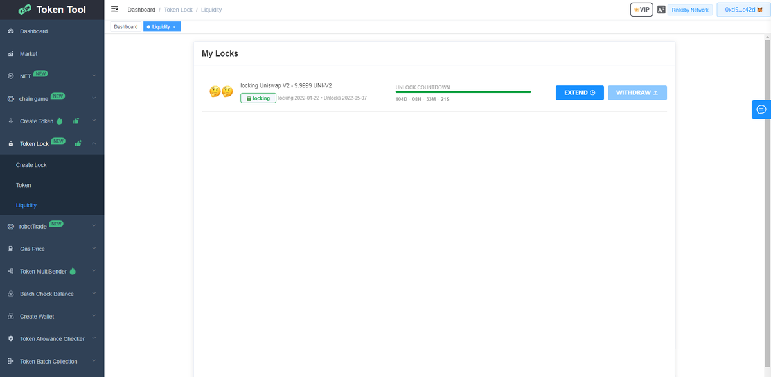The image size is (771, 377).
Task: Click the robotTrade sidebar icon
Action: 11,227
